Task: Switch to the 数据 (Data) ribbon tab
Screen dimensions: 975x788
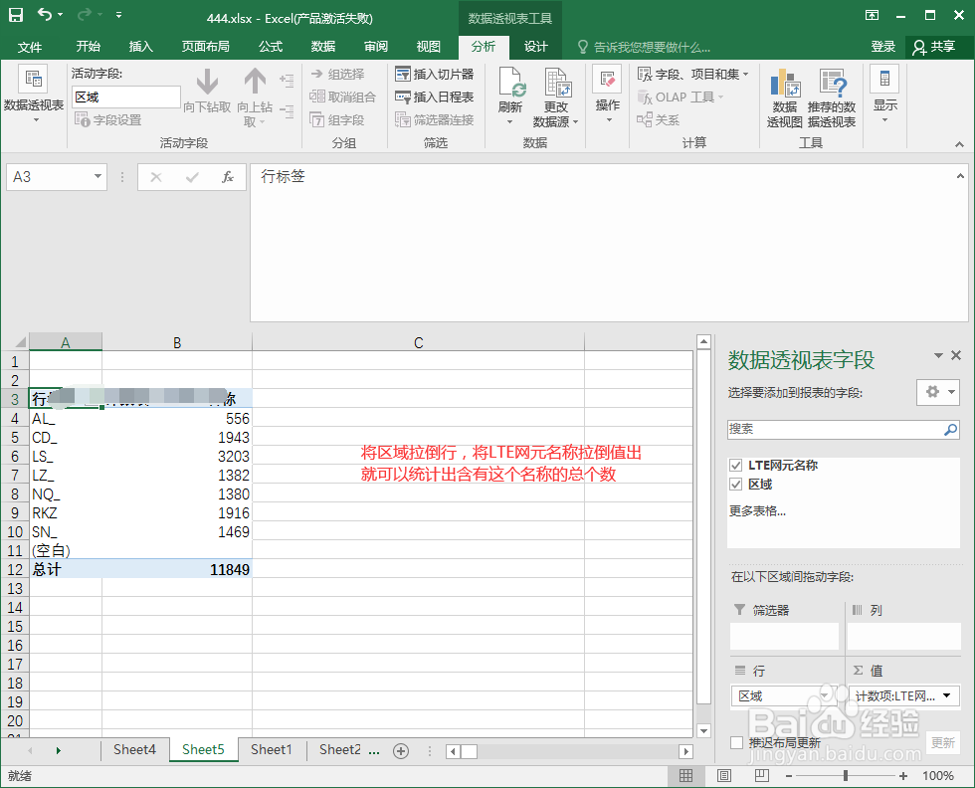Action: tap(322, 47)
